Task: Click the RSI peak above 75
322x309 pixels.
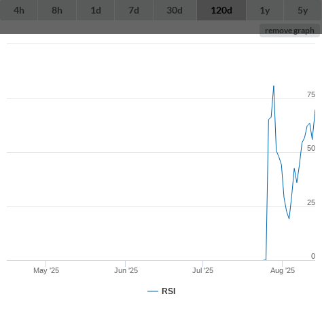Action: tap(274, 86)
